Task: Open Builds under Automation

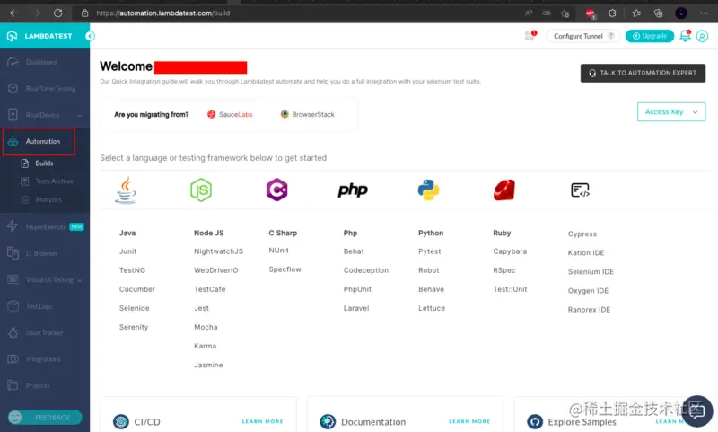Action: tap(44, 163)
